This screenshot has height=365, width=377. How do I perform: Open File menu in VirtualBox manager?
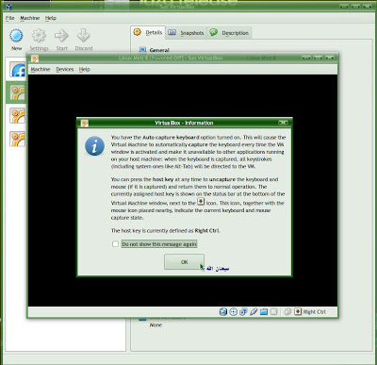(9, 18)
